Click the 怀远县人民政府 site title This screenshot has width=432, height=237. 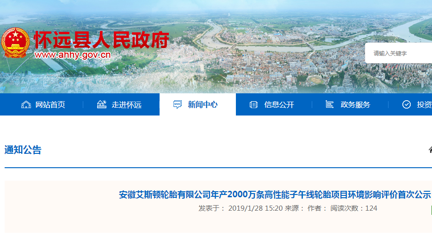pyautogui.click(x=101, y=40)
